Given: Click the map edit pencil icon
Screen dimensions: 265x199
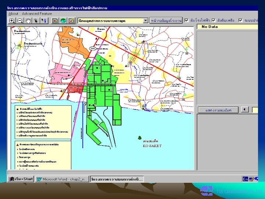Looking at the screenshot, I should [71, 21].
